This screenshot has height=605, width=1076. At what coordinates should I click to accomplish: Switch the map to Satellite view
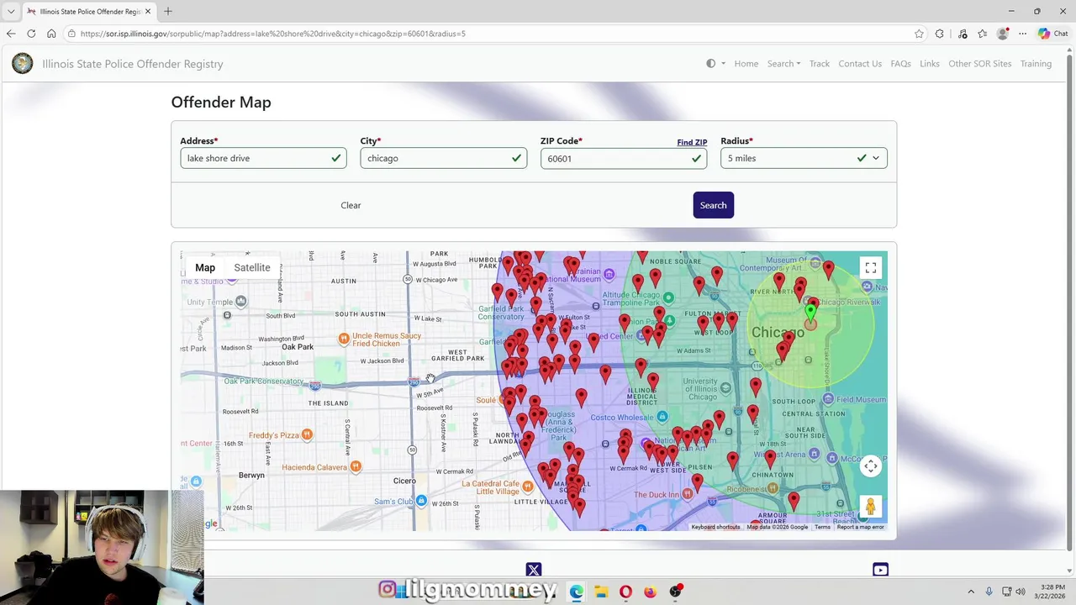click(252, 267)
